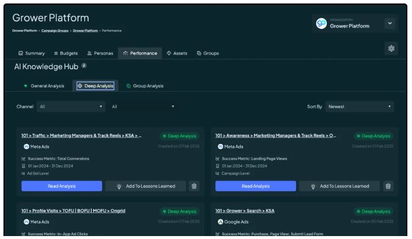412x239 pixels.
Task: Click the Meta Ads icon on Profile Visits card
Action: [26, 222]
